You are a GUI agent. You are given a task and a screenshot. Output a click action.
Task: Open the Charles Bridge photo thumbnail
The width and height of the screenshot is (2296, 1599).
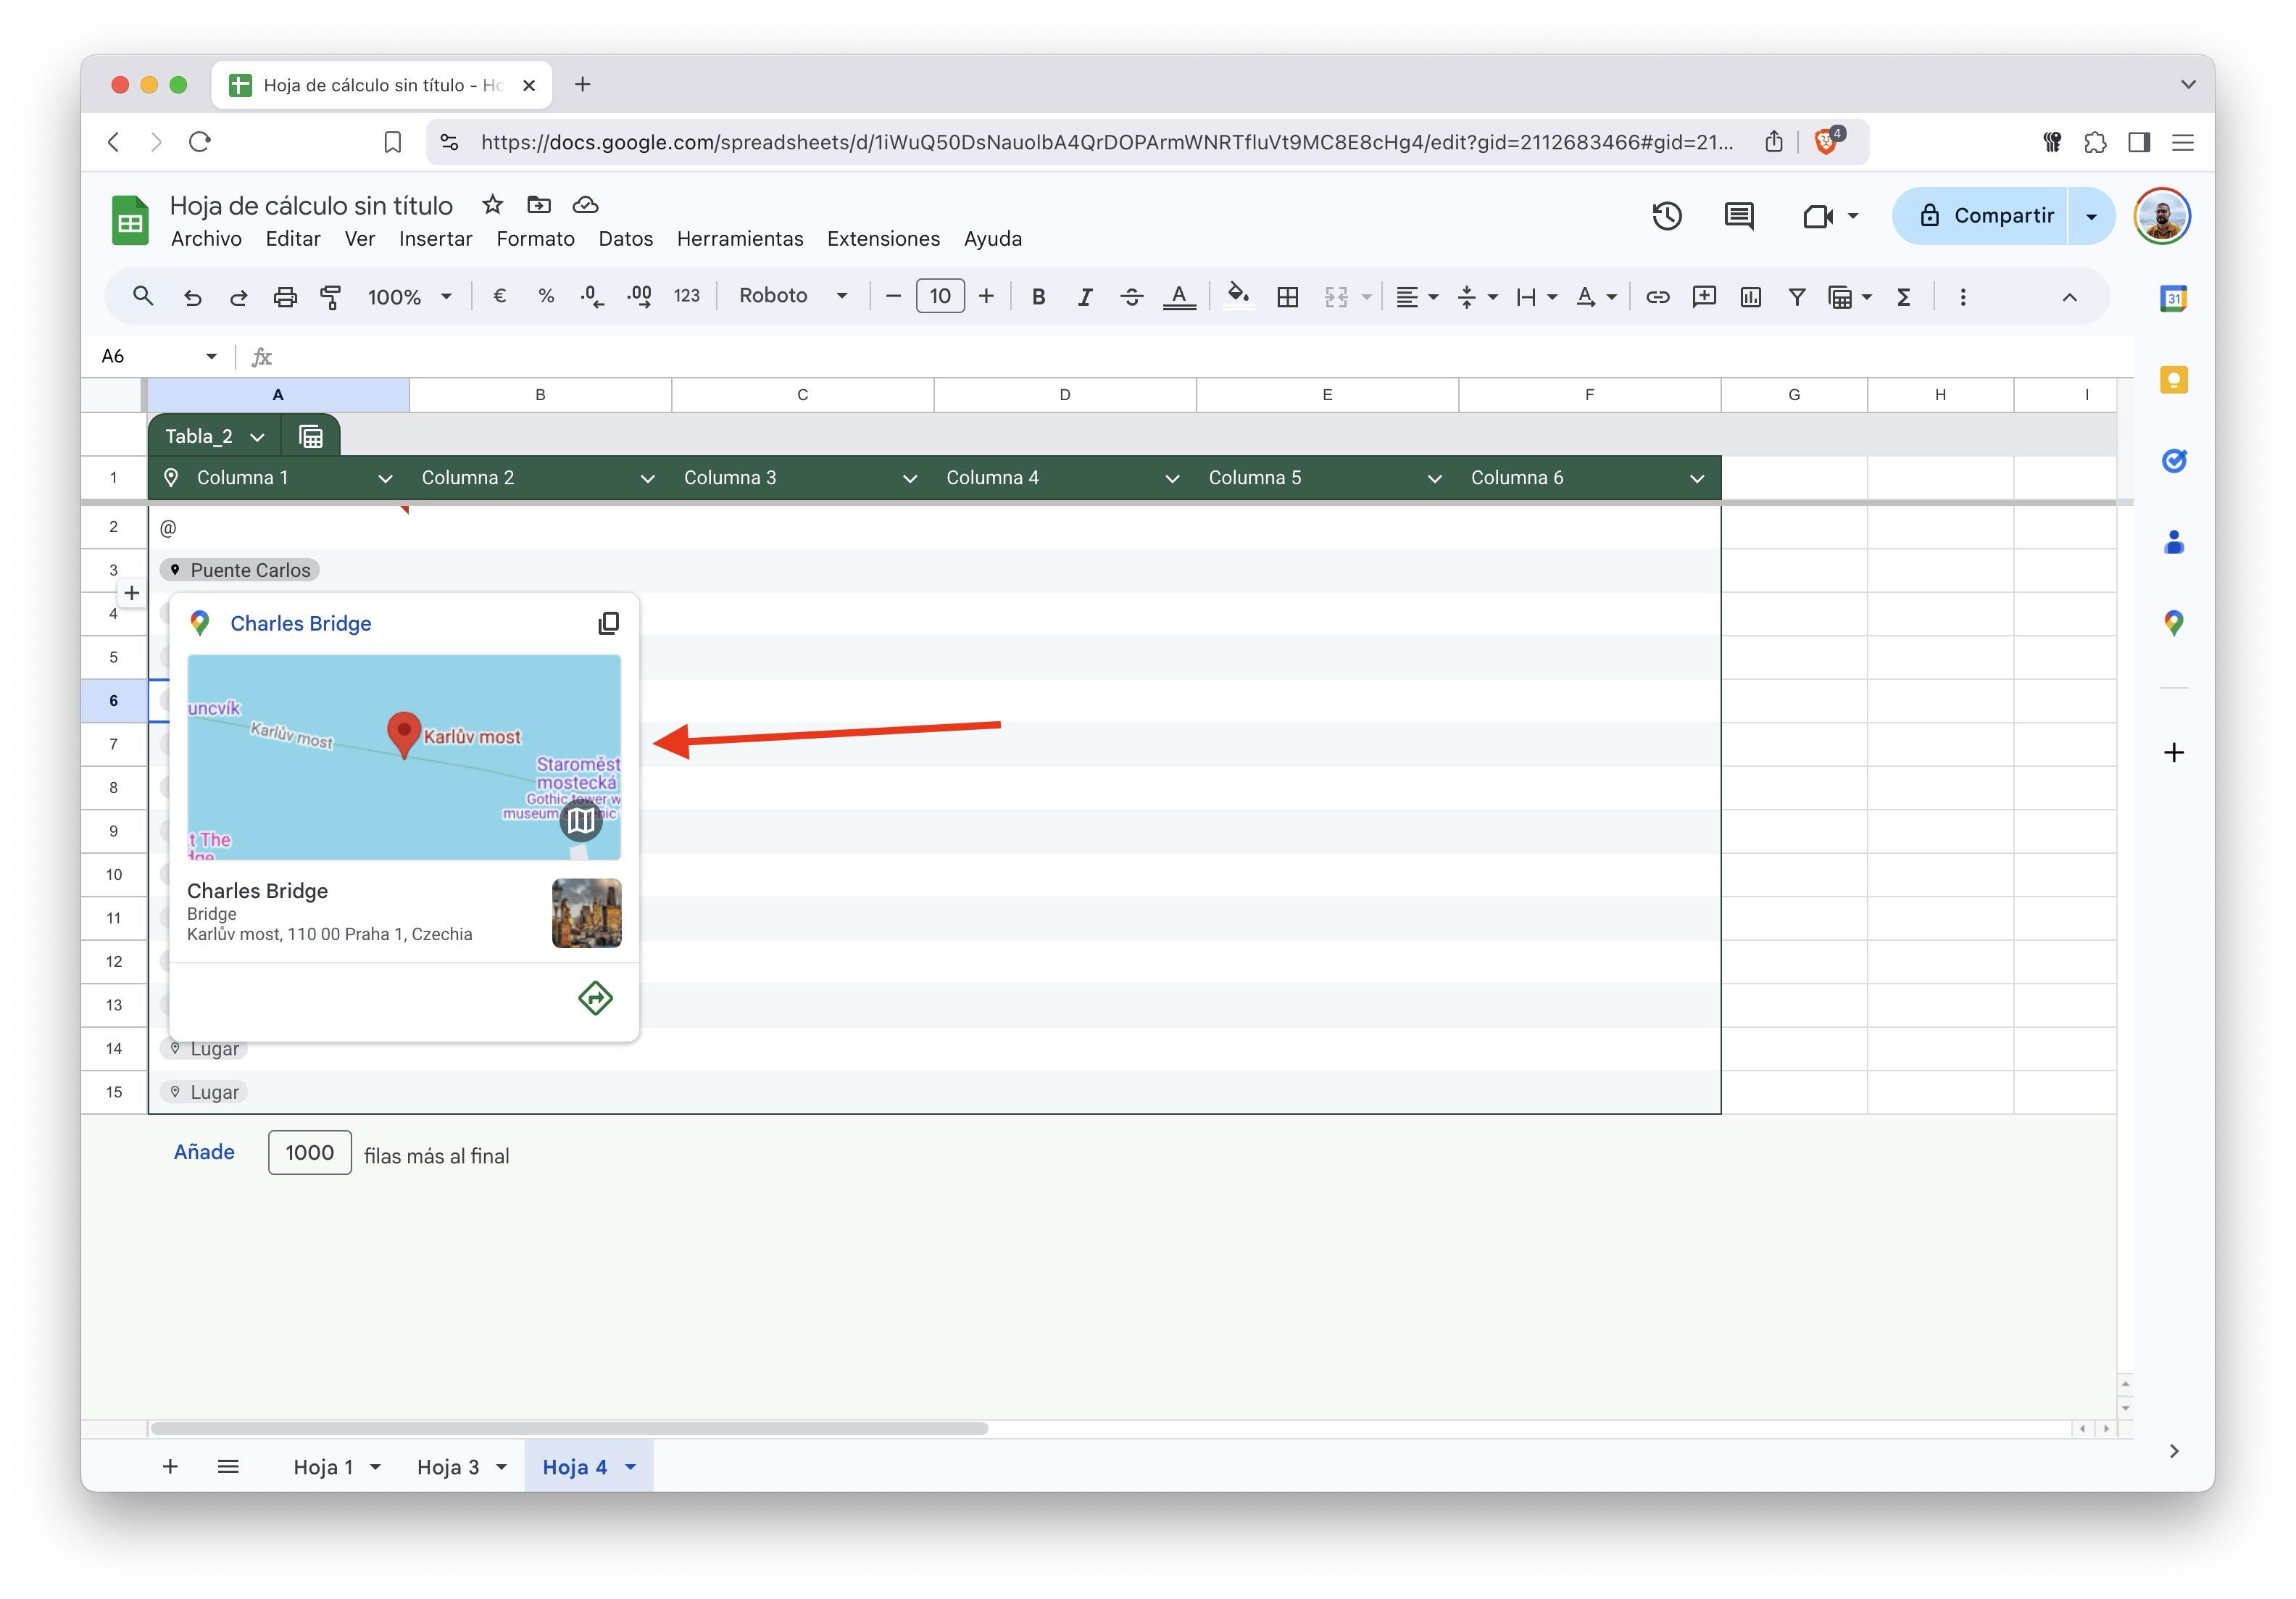587,913
